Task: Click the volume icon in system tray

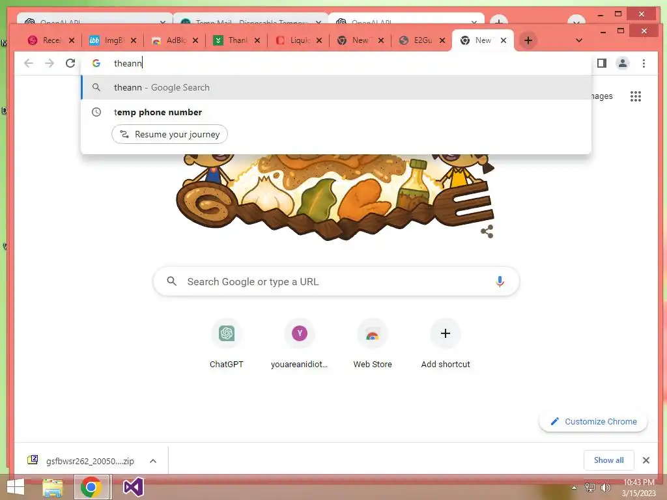Action: 605,488
